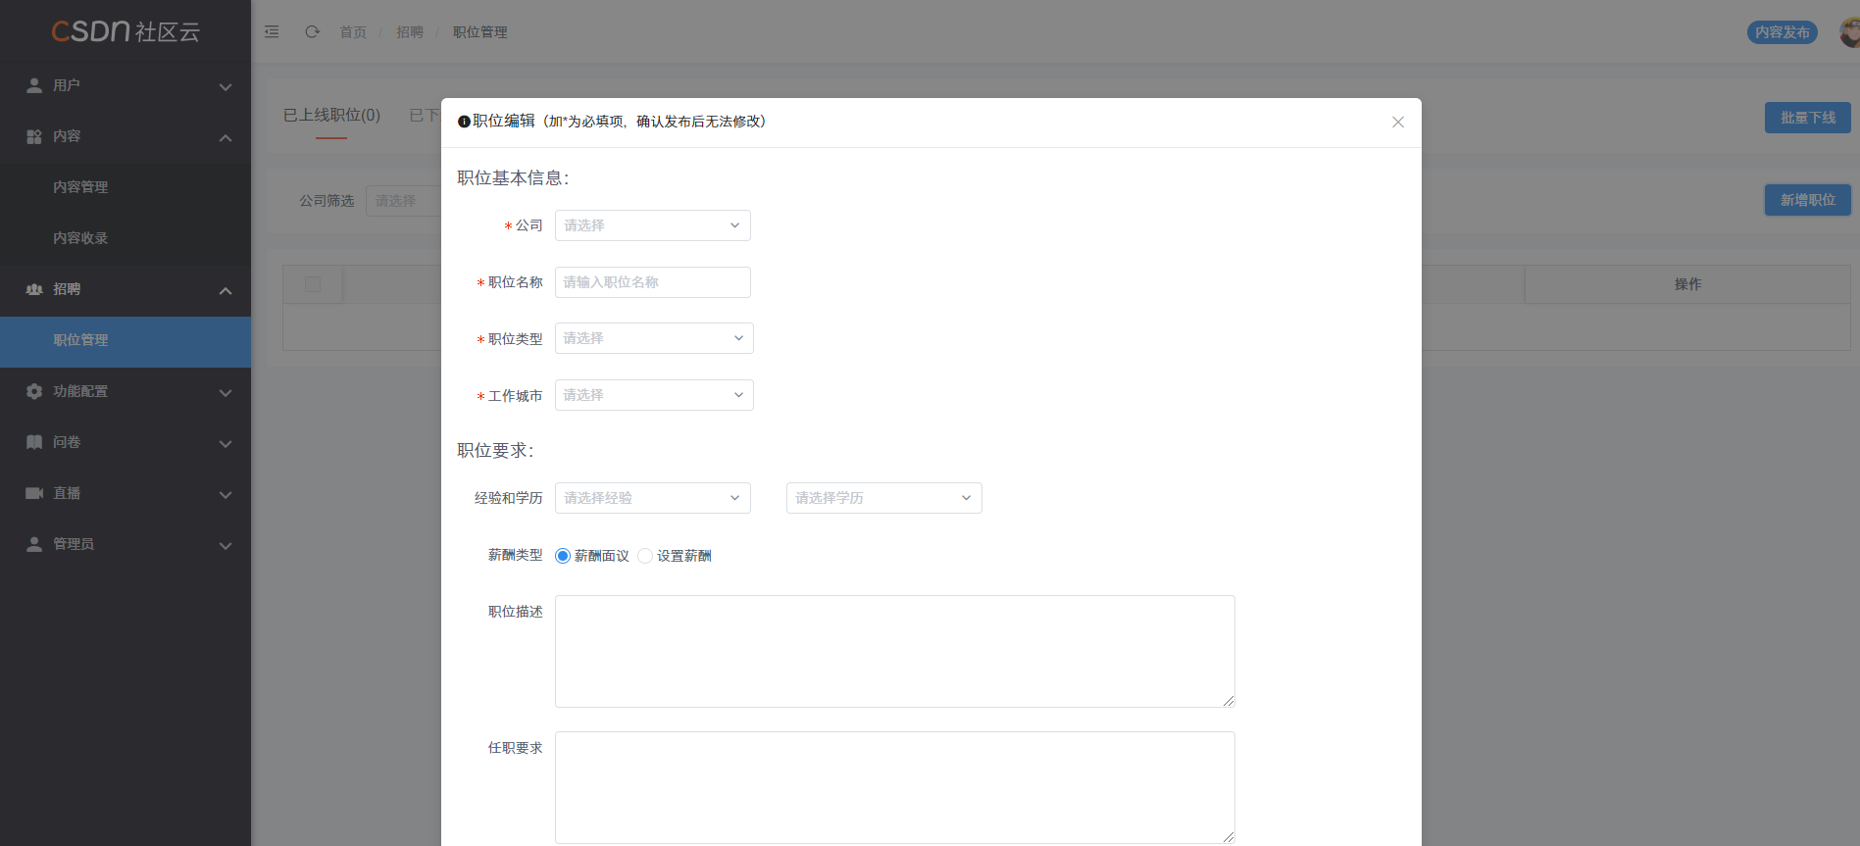Click the CSDN 社区云 logo
The height and width of the screenshot is (846, 1860).
[126, 31]
